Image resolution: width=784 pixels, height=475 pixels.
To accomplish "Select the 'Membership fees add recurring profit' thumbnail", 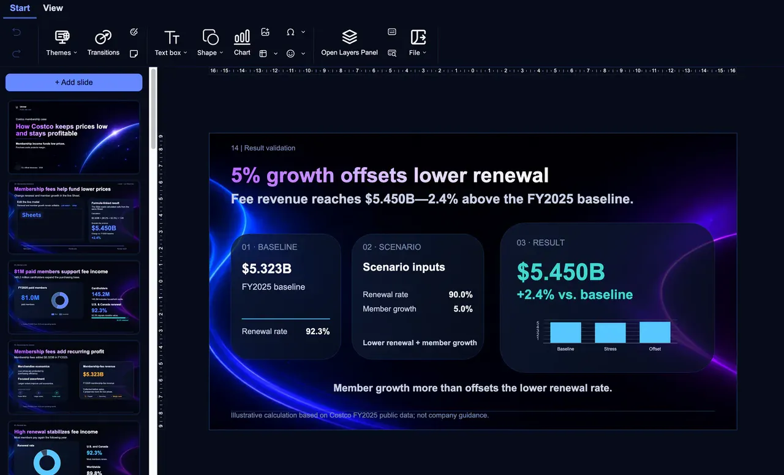I will coord(74,378).
